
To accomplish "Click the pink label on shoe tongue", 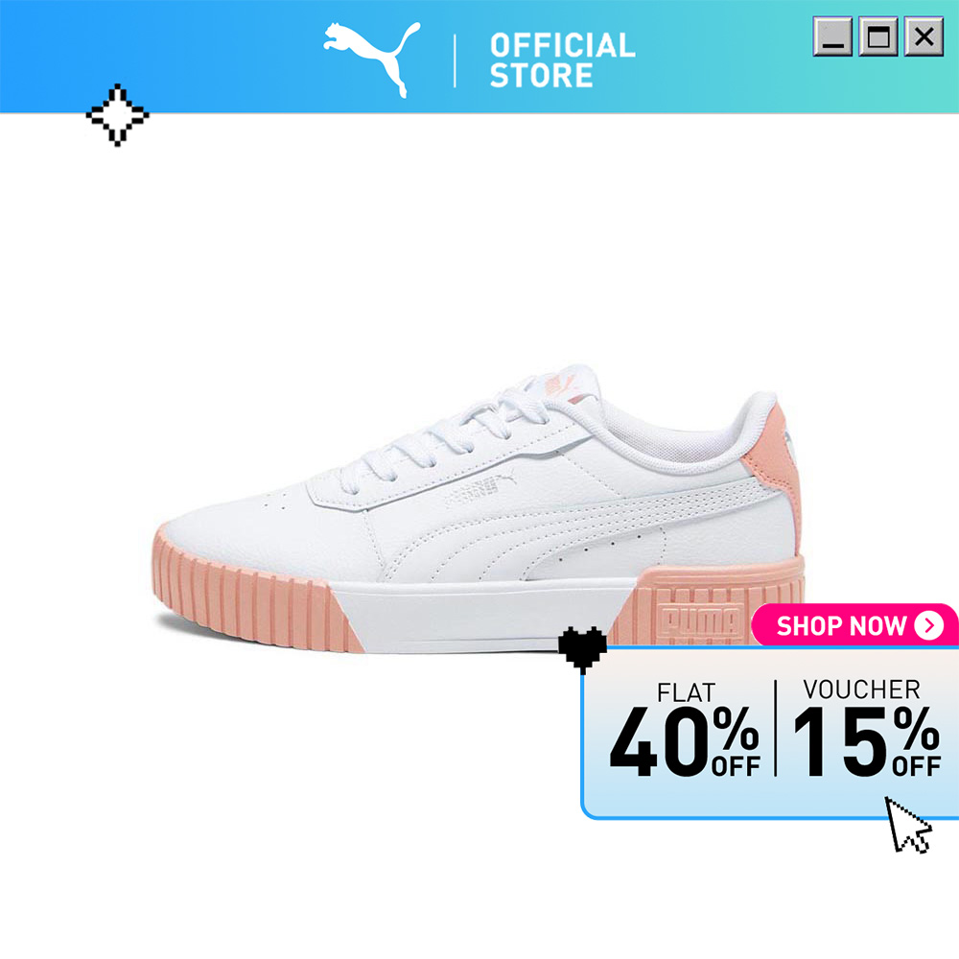I will pyautogui.click(x=556, y=386).
